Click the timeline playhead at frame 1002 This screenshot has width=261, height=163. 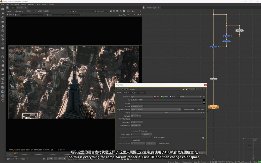point(15,154)
